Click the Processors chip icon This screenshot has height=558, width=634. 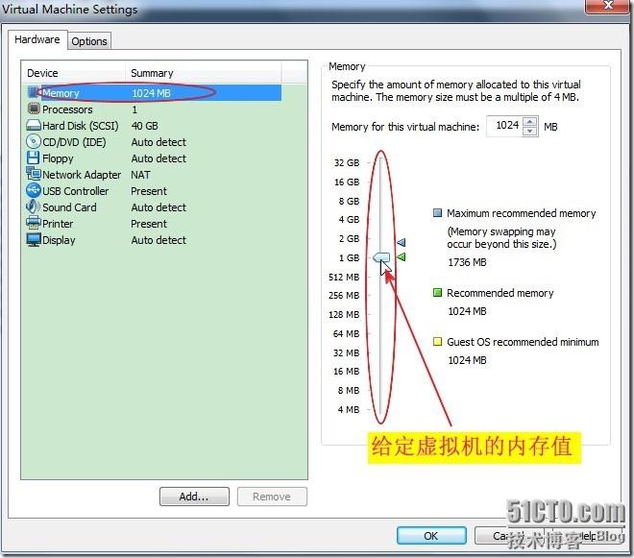click(x=34, y=109)
